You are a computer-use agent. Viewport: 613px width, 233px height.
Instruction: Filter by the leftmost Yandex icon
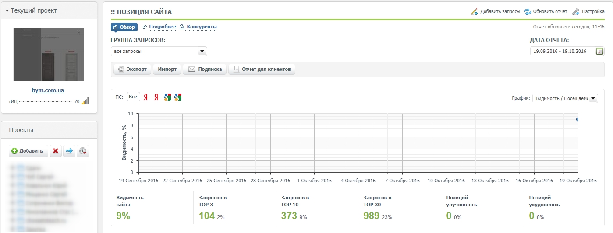click(146, 97)
